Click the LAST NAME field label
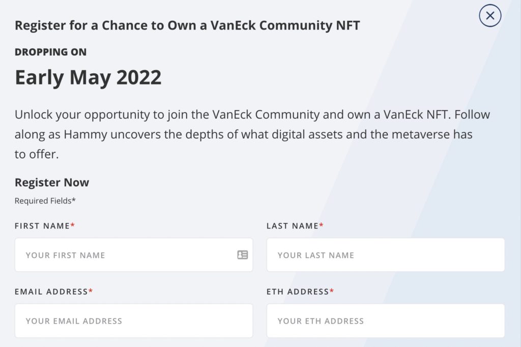The image size is (521, 347). pos(293,226)
